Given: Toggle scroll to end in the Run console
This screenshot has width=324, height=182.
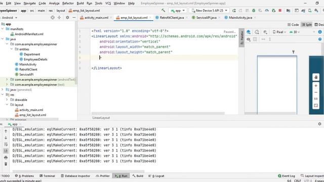Looking at the screenshot, I should click(6, 151).
